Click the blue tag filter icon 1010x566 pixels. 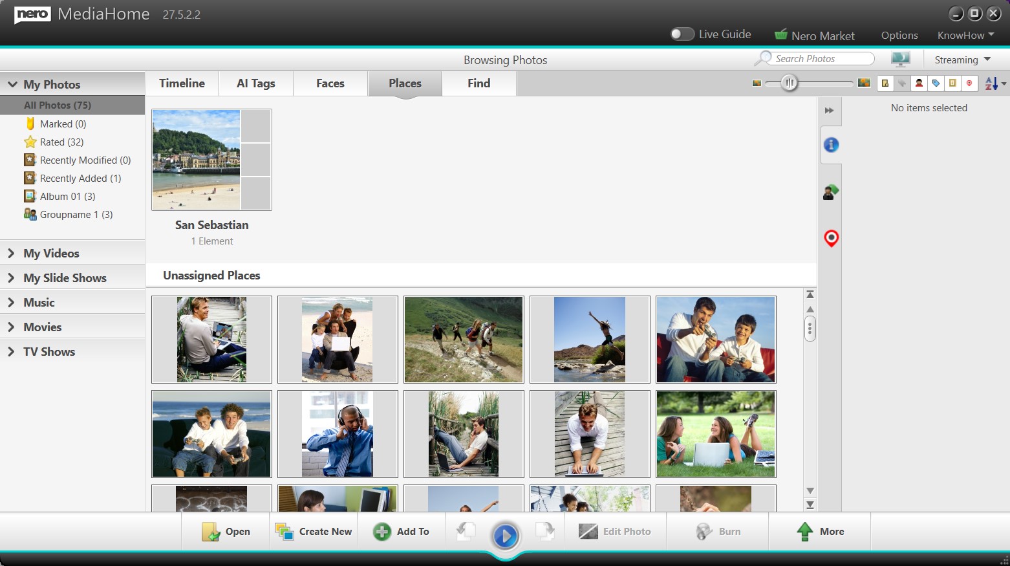click(936, 83)
